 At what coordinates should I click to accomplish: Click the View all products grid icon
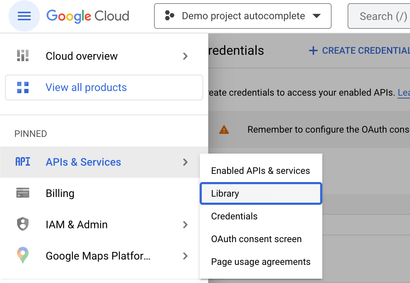23,87
